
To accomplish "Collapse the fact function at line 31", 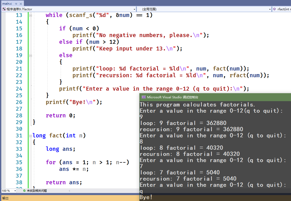I will point(31,136).
